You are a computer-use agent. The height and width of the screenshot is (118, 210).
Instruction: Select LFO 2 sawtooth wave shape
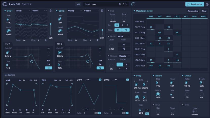click(x=118, y=109)
